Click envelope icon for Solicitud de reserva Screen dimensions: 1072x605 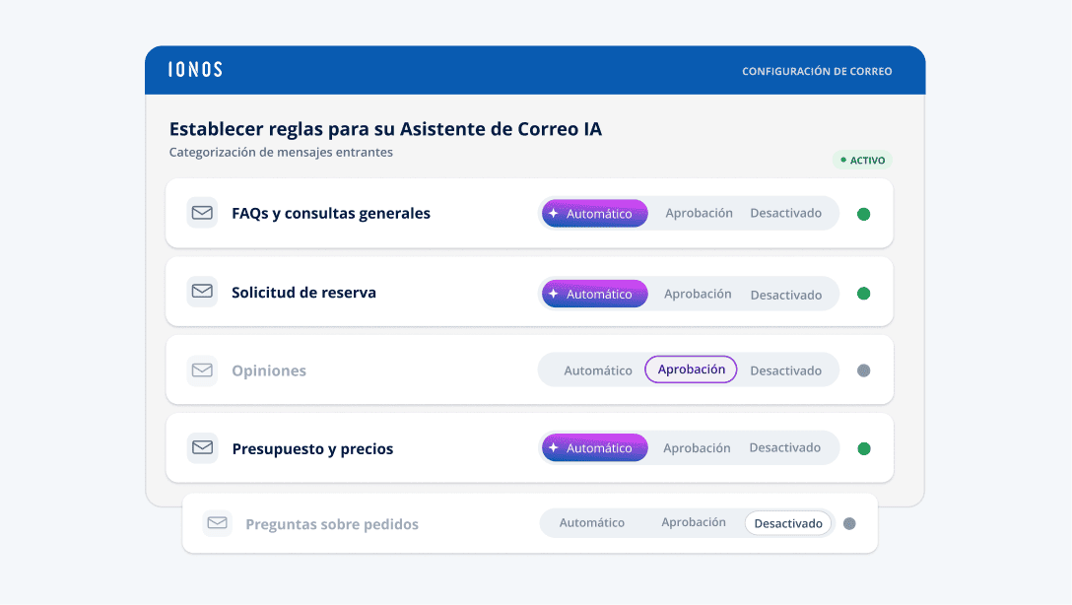click(202, 292)
